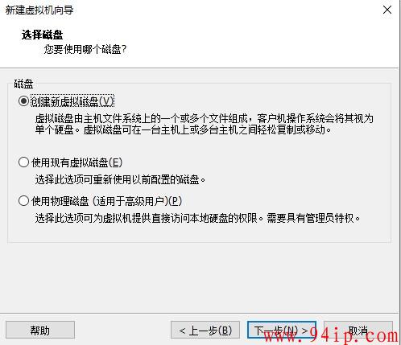
Task: Proceed with 下一步(N) > button
Action: pos(282,330)
